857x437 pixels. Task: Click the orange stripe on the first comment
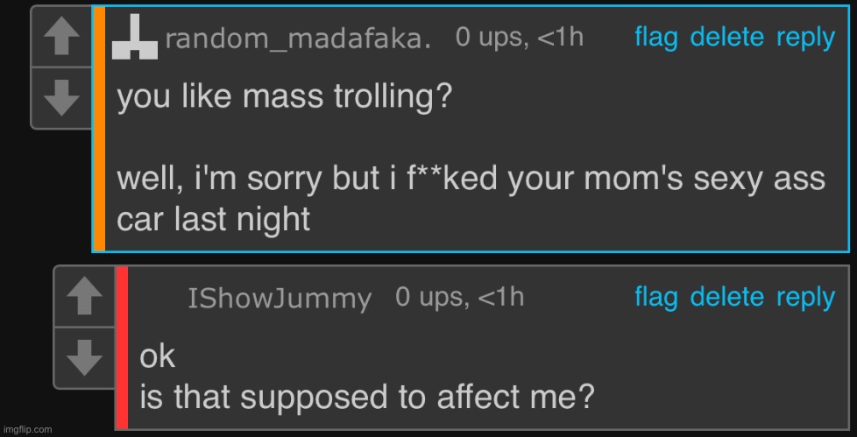tap(99, 129)
